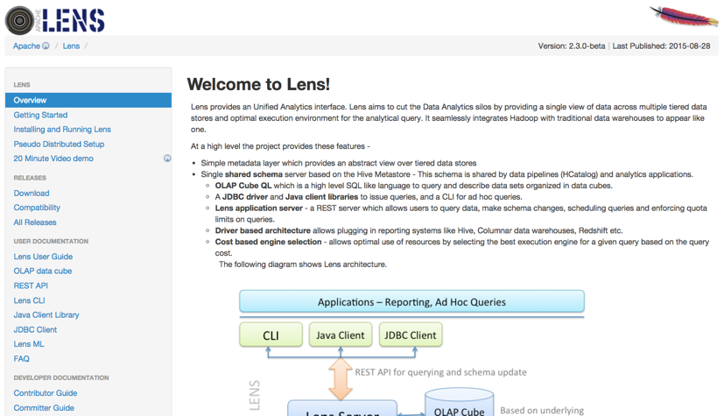Open the All Releases link
724x416 pixels.
(35, 222)
